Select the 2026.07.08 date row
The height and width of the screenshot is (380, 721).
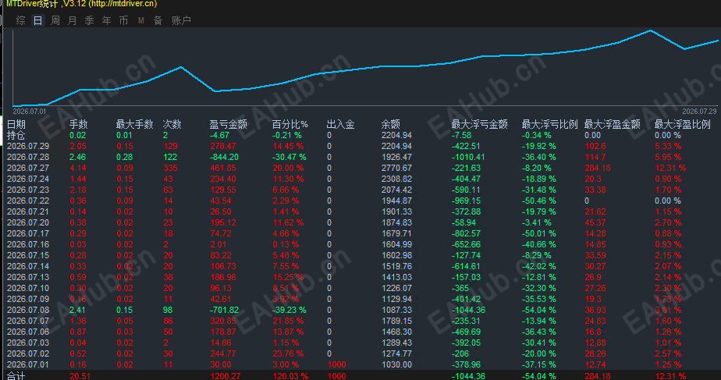pos(28,310)
